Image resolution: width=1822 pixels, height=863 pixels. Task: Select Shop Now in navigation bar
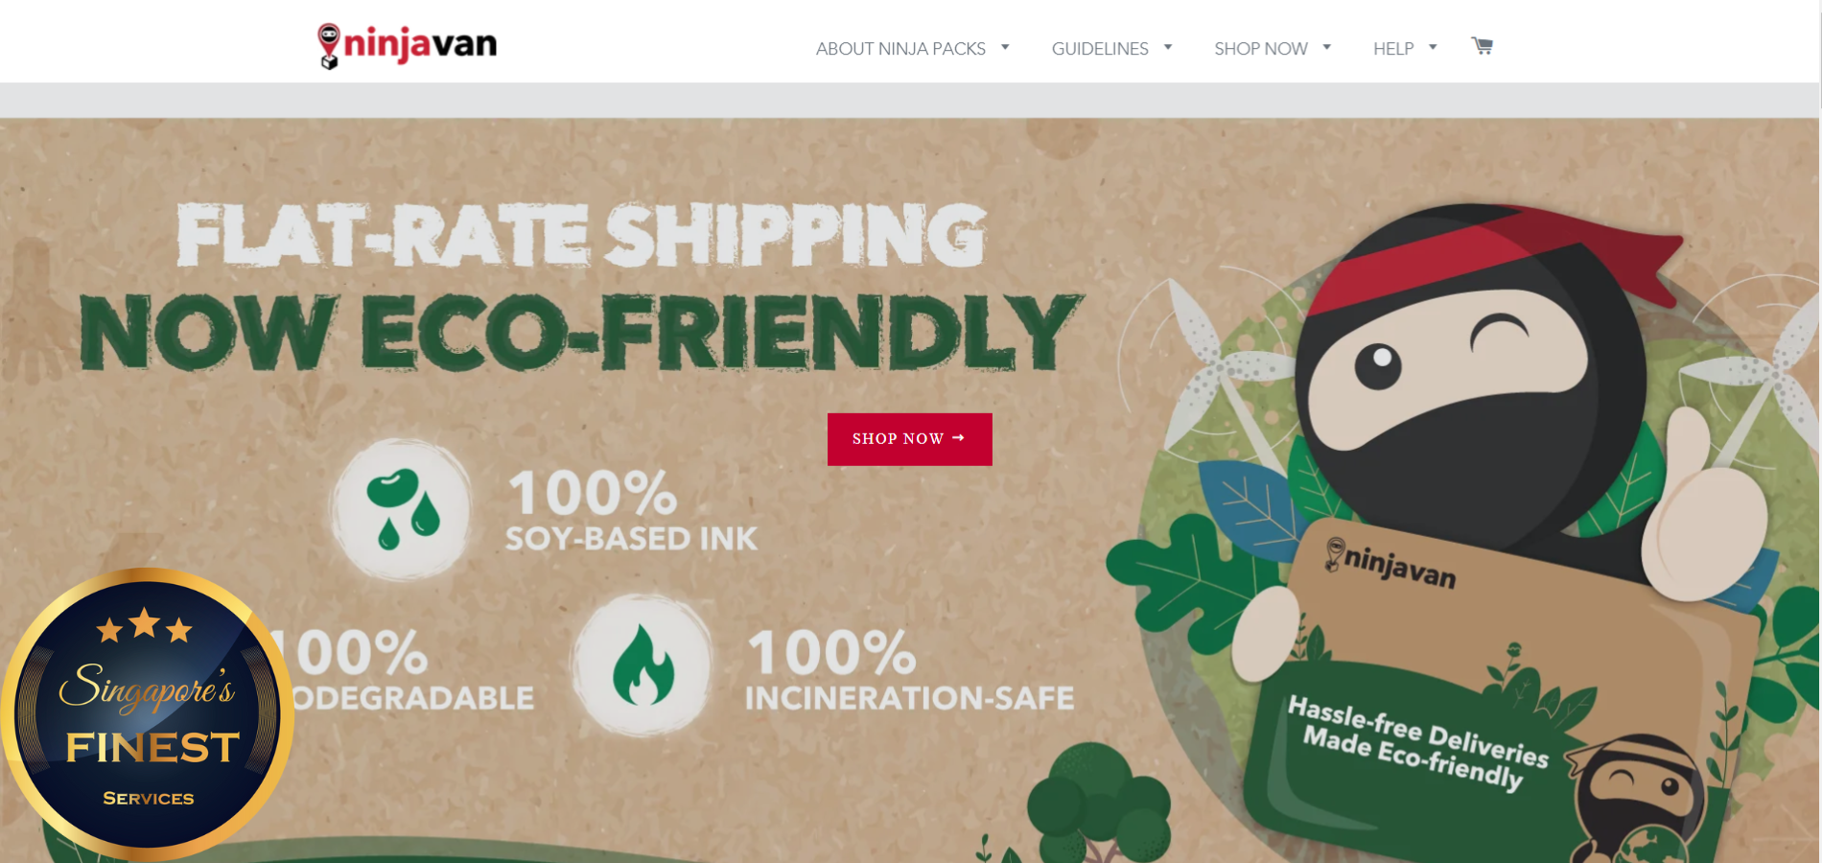pyautogui.click(x=1261, y=49)
